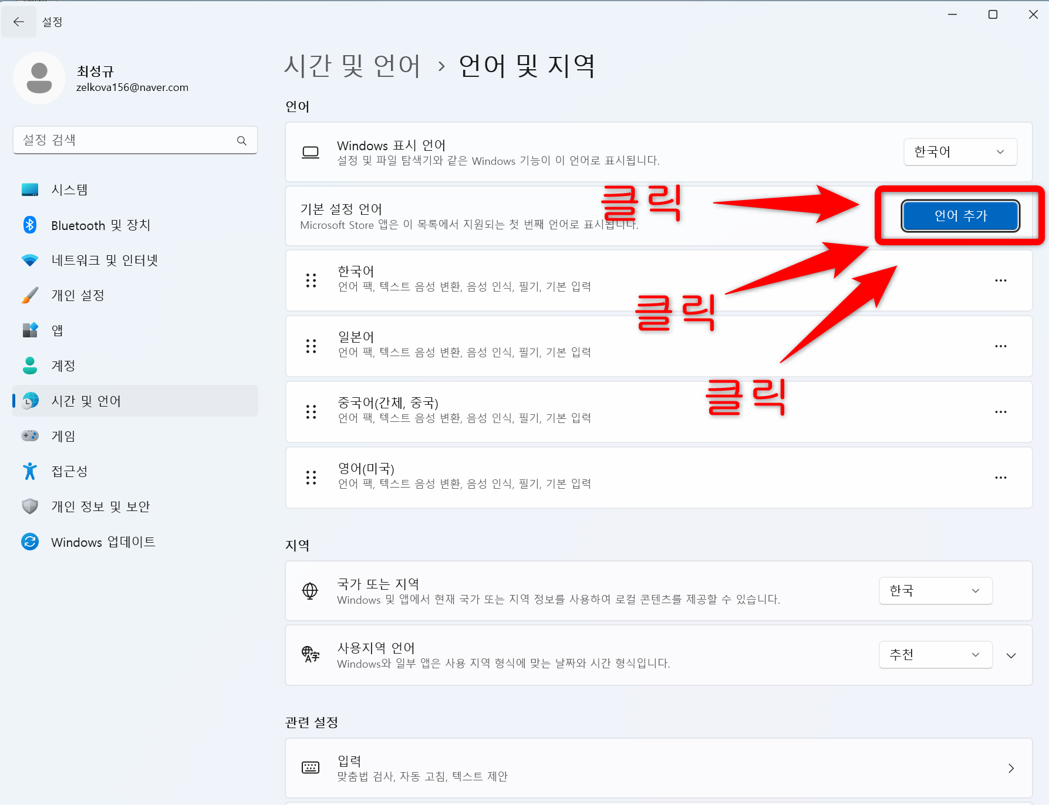Viewport: 1049px width, 805px height.
Task: Click the 영어(미국) language row
Action: (659, 478)
